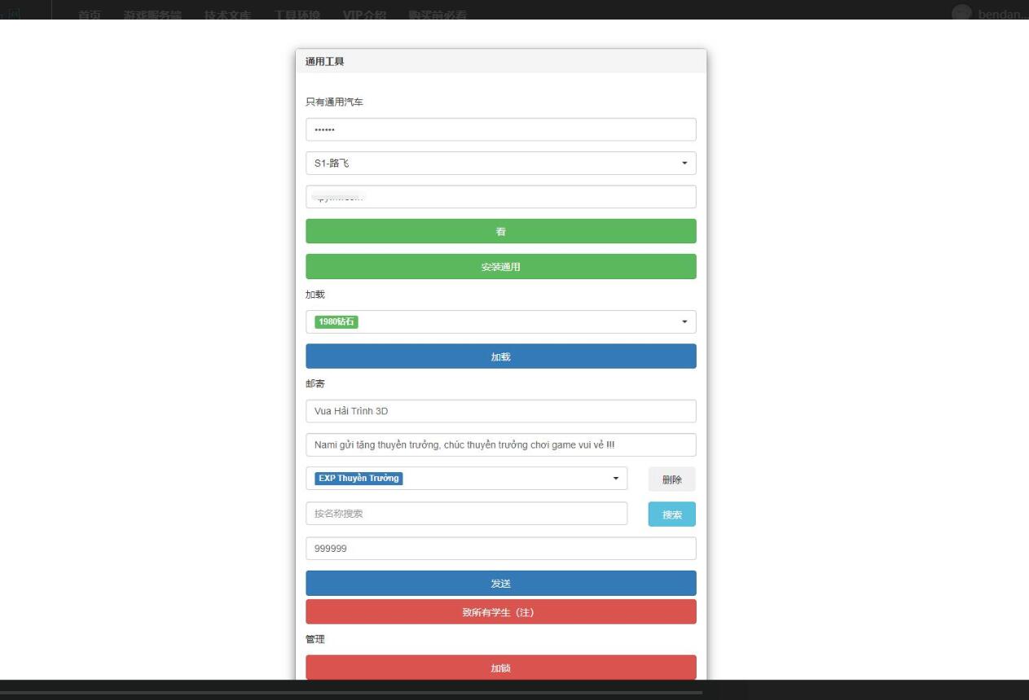
Task: Open the 游戏服务端 nav item
Action: point(152,15)
